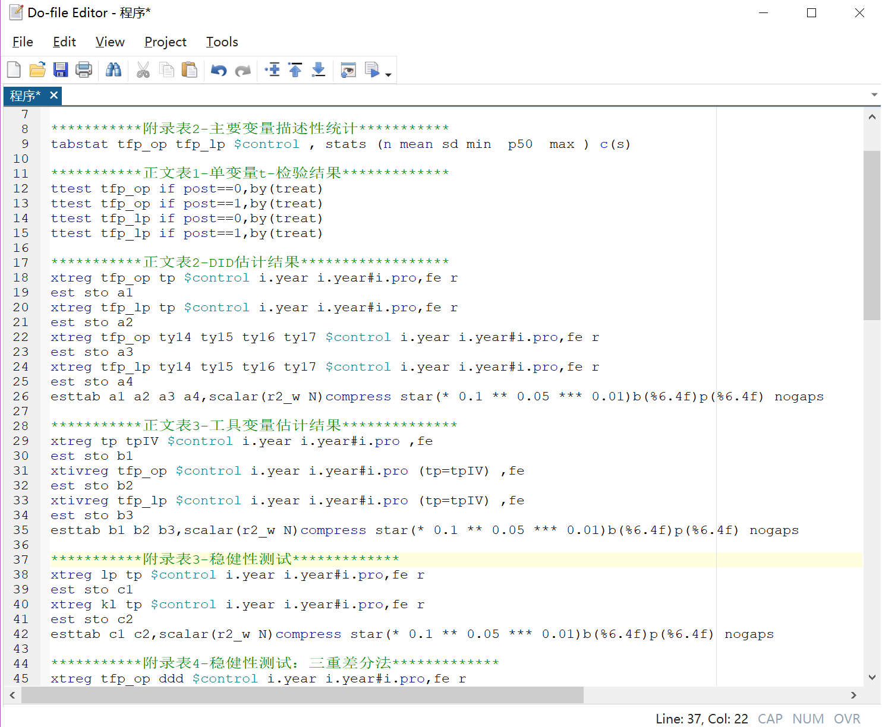
Task: Save the do-file with the floppy disk icon
Action: pos(61,70)
